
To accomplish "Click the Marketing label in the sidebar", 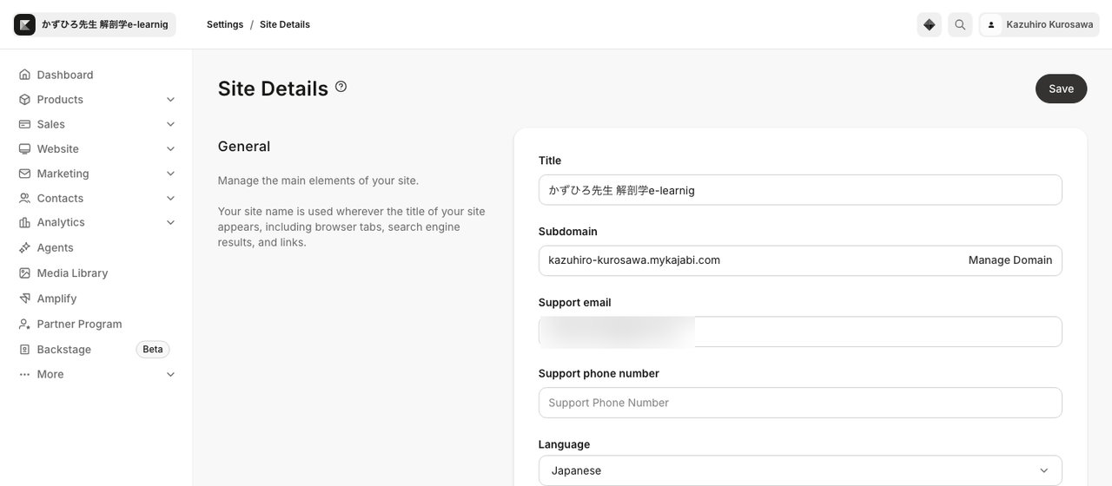I will 63,174.
